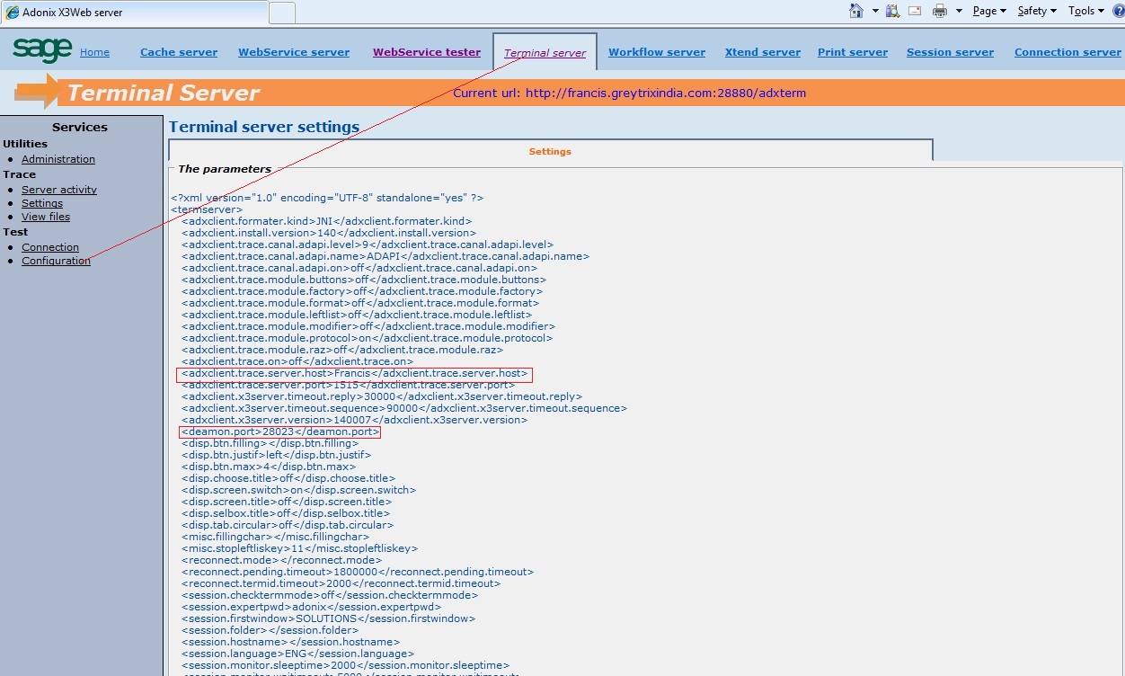
Task: Open the Print server tab
Action: (853, 52)
